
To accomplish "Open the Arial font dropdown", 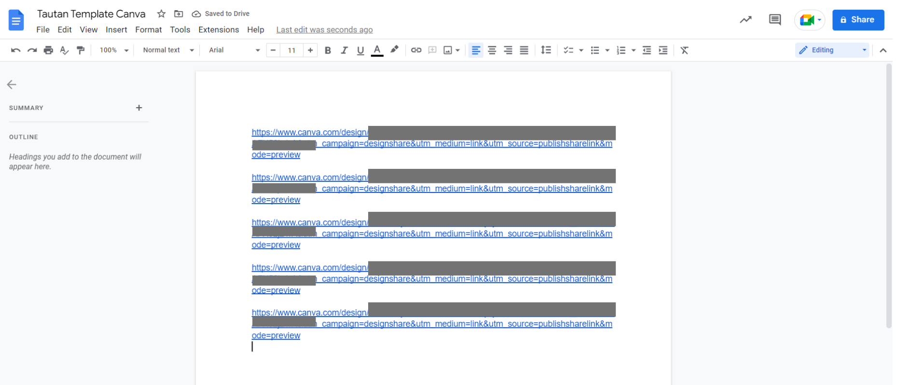I will pos(234,50).
